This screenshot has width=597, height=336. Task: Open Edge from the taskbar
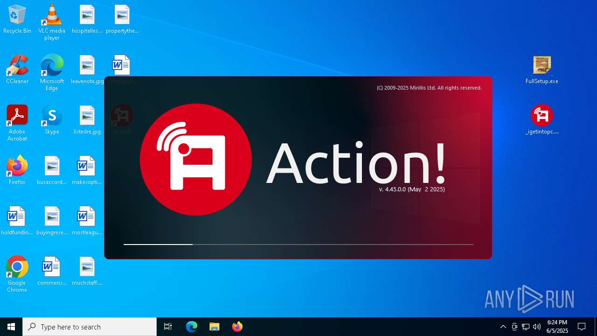click(x=192, y=327)
